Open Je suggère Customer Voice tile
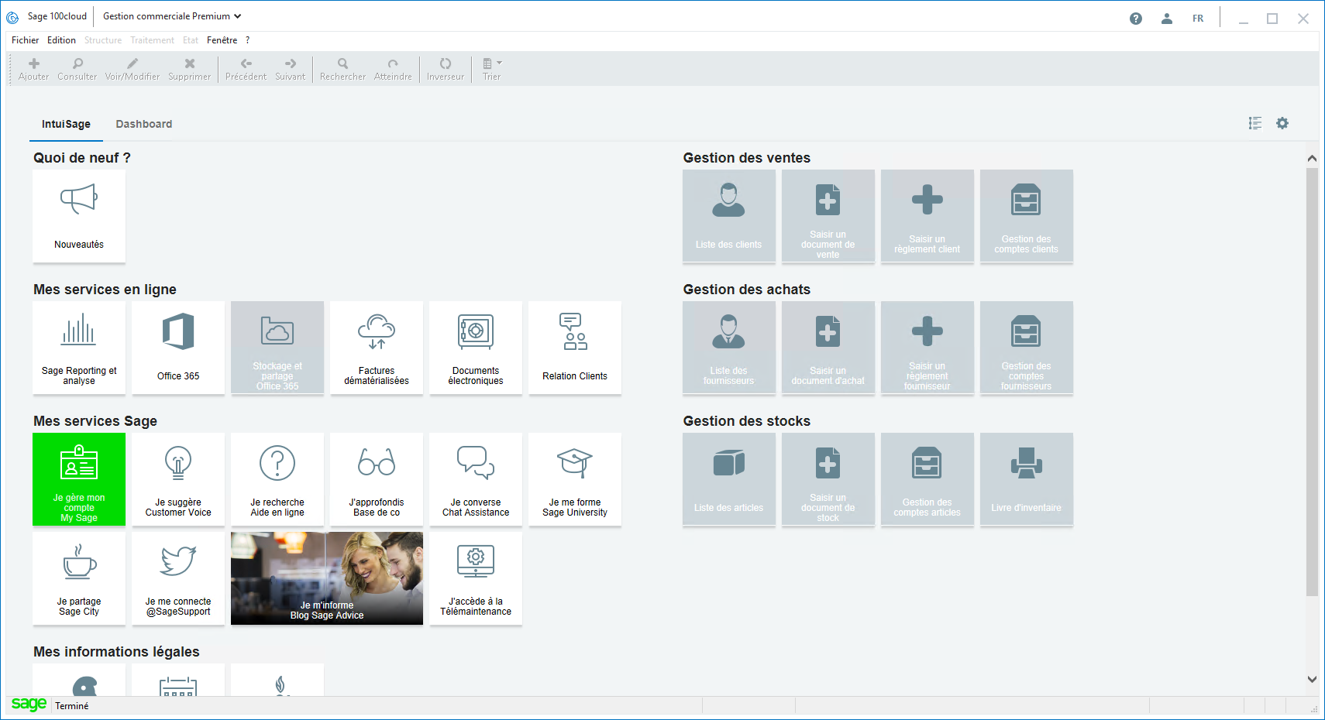Screen dimensions: 1325x720 tap(178, 479)
